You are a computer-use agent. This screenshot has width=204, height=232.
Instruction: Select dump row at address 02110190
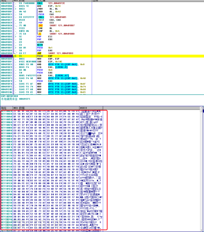52,175
